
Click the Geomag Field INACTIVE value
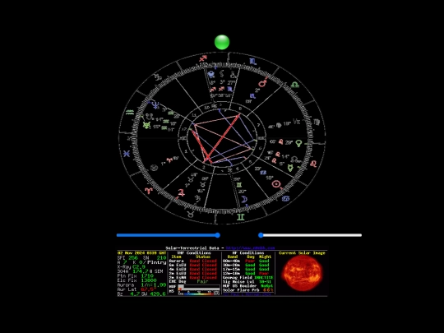coord(264,278)
